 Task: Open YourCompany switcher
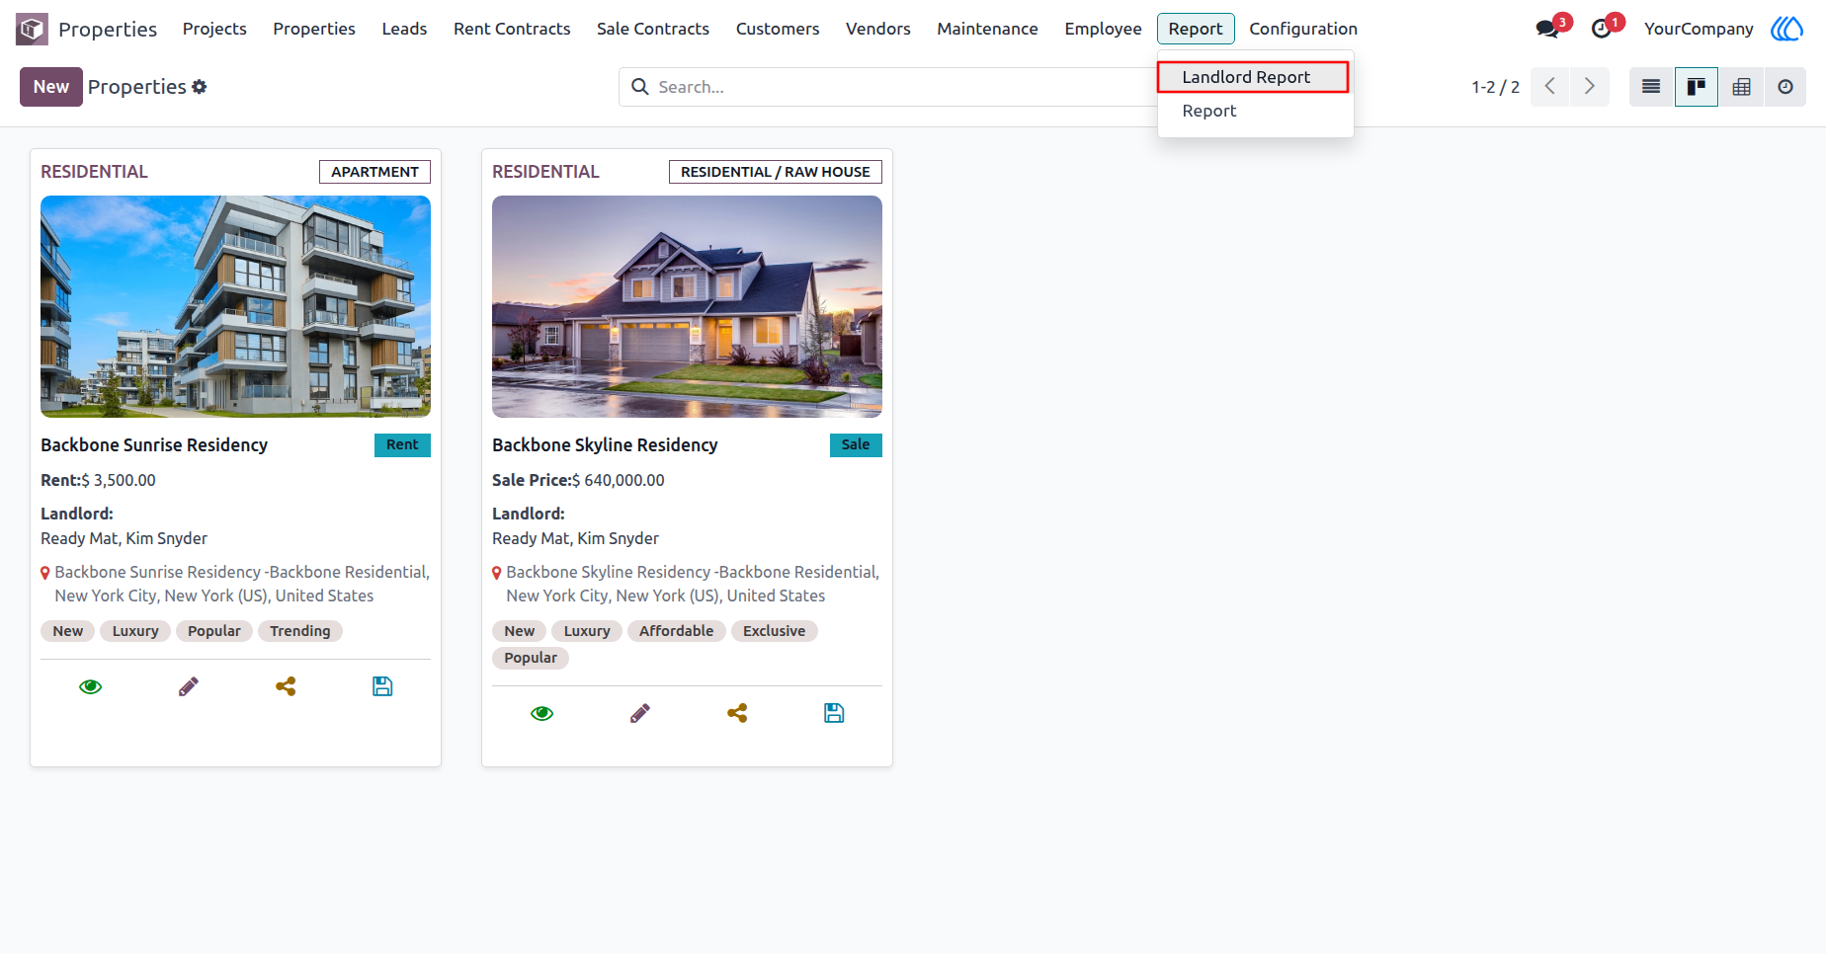[1699, 29]
